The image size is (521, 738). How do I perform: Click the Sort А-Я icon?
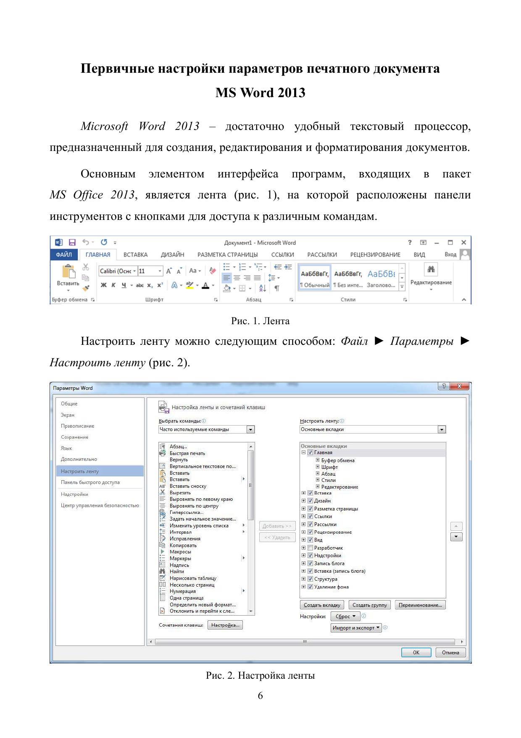[x=263, y=288]
